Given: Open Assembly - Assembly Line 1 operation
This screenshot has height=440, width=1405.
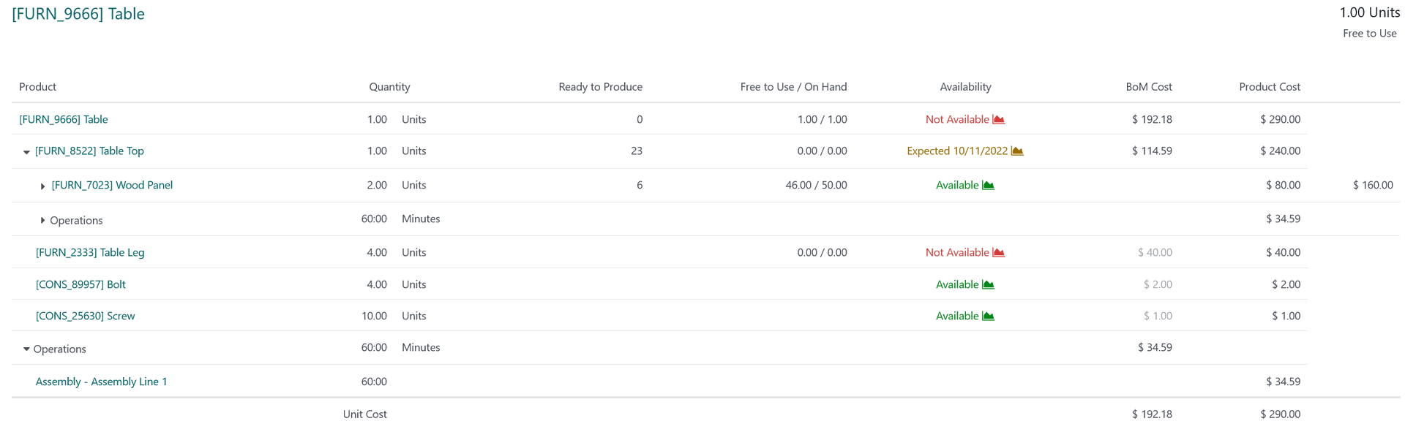Looking at the screenshot, I should 101,382.
